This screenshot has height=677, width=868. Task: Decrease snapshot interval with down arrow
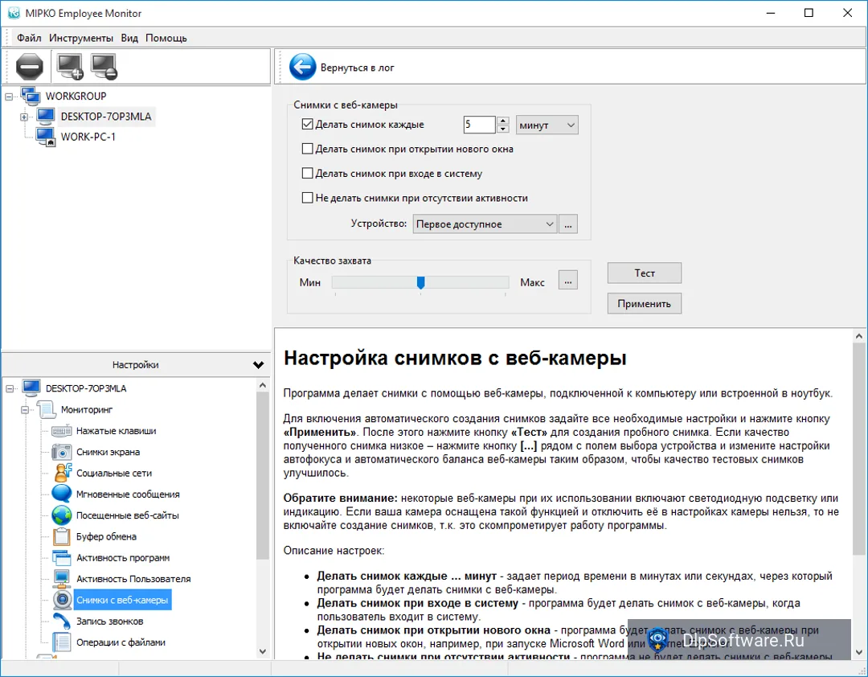(502, 129)
